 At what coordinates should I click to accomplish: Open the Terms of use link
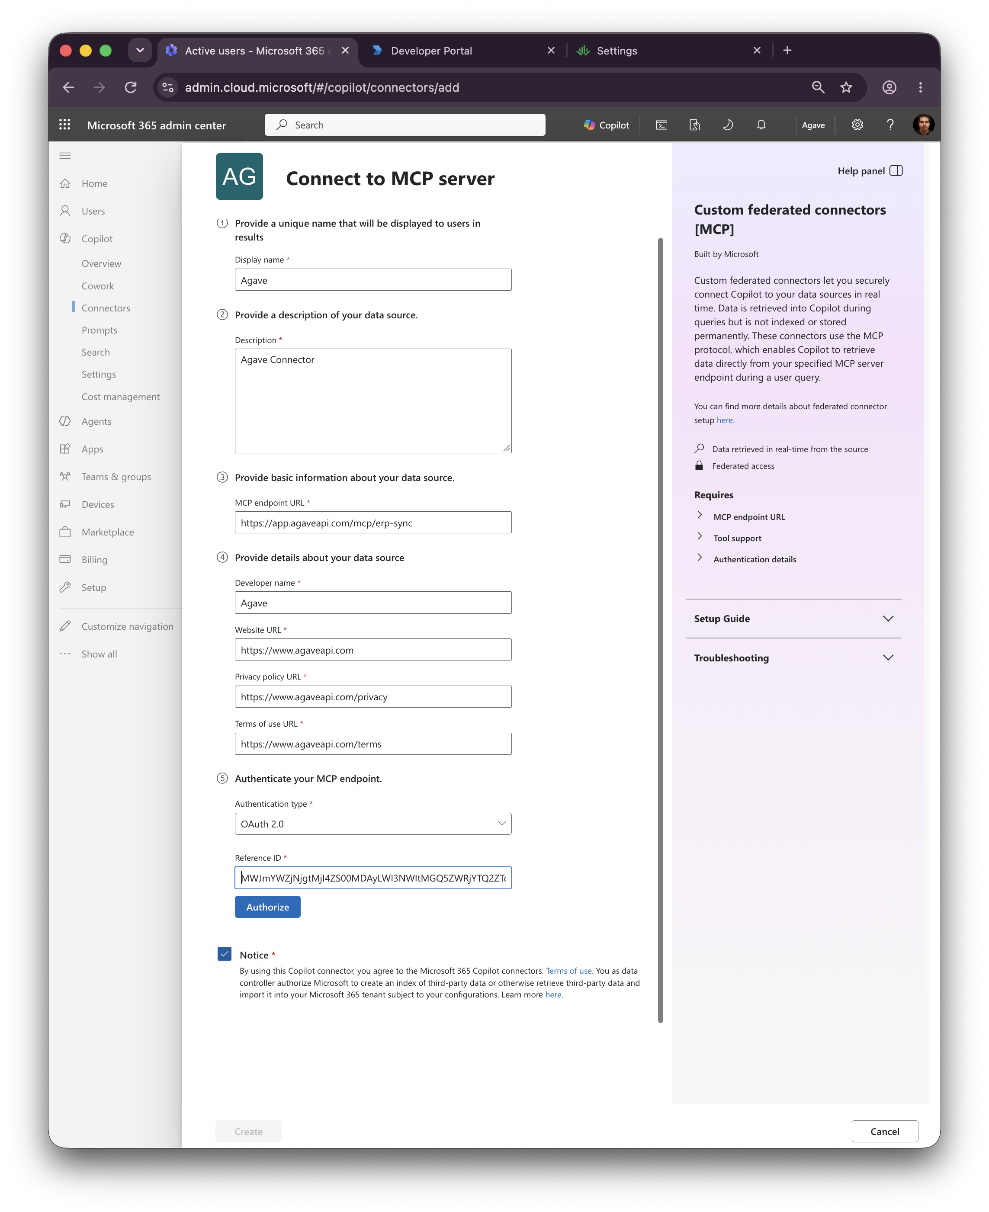[x=568, y=971]
